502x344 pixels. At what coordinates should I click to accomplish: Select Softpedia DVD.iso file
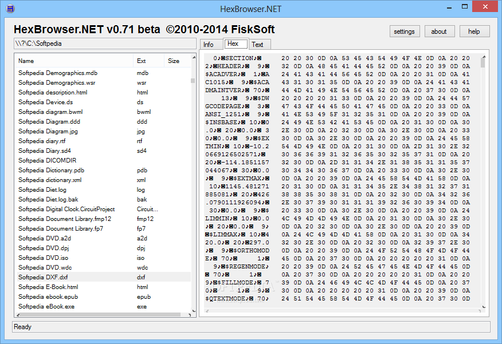coord(103,258)
